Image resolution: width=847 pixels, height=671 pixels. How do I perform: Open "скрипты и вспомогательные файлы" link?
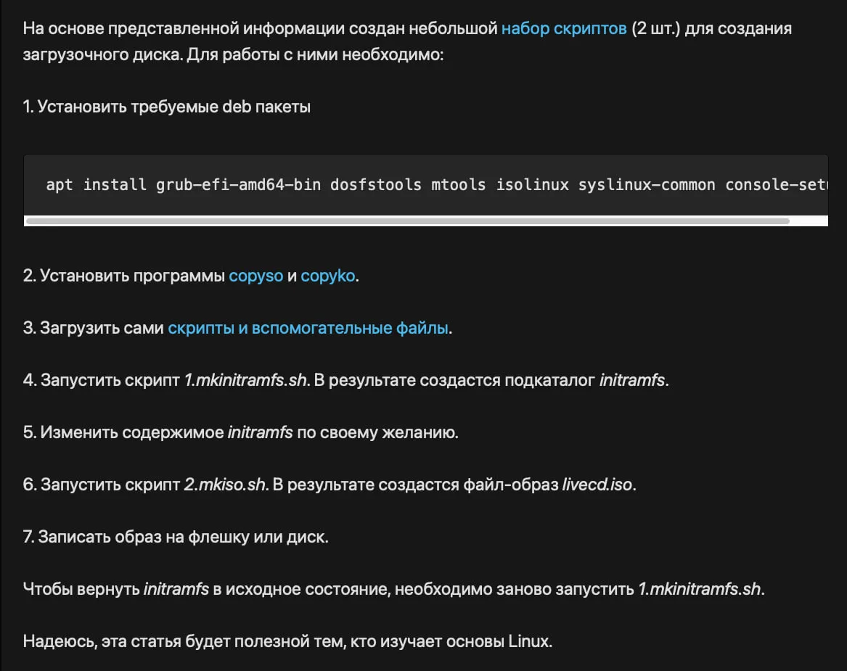(308, 328)
